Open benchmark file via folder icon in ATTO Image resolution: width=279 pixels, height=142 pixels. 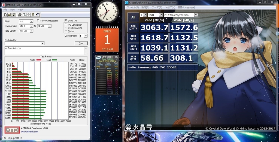[x=10, y=15]
